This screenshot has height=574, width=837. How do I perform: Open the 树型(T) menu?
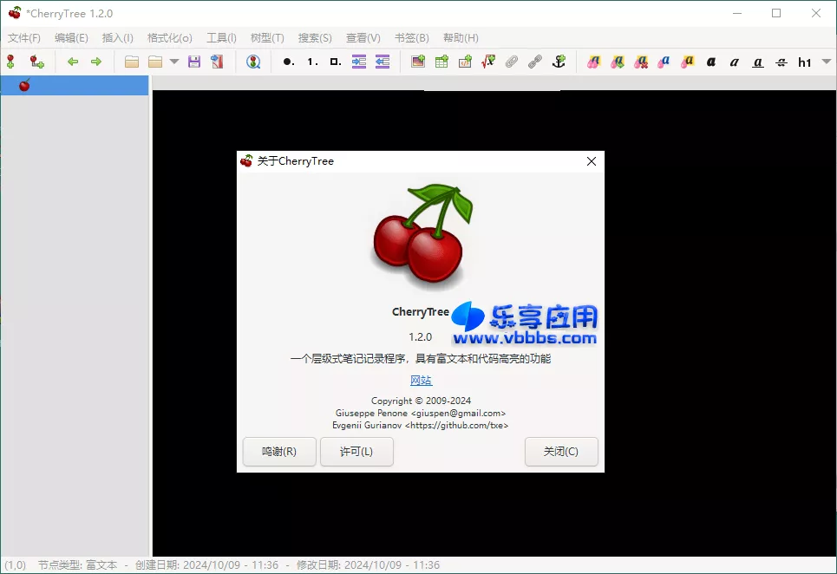267,37
